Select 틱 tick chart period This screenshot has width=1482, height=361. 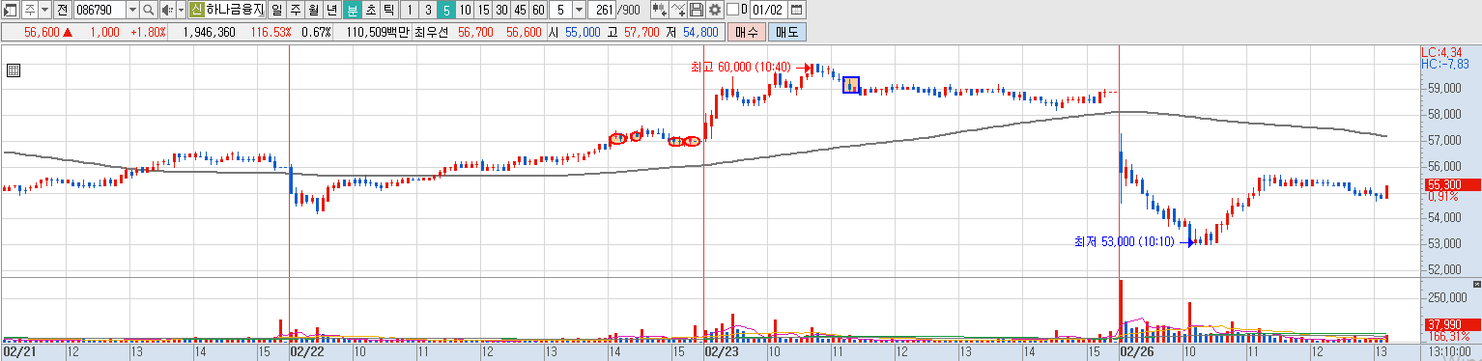[389, 10]
